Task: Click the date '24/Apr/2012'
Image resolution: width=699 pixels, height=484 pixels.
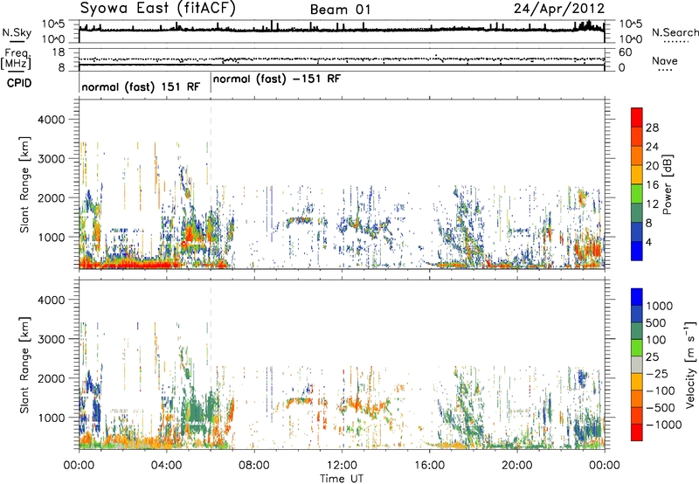Action: click(559, 9)
